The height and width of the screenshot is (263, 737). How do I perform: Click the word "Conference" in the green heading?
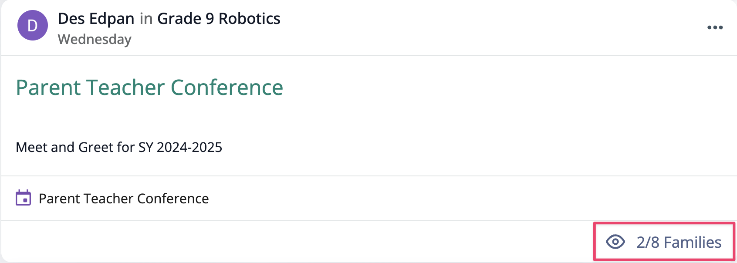coord(227,88)
